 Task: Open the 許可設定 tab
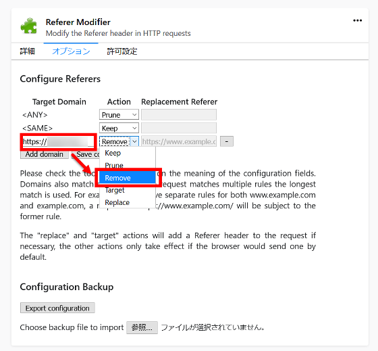coord(122,51)
